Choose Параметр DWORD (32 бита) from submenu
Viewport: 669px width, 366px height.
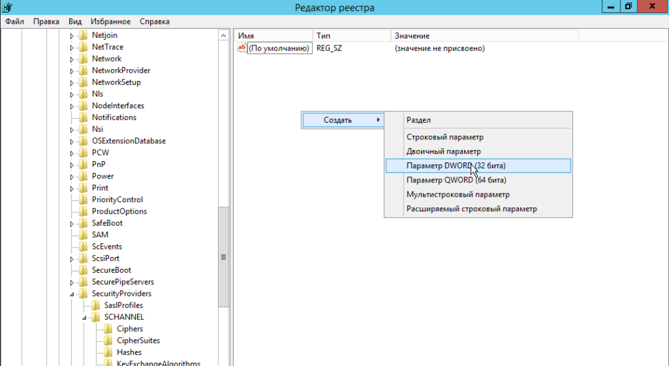coord(455,166)
